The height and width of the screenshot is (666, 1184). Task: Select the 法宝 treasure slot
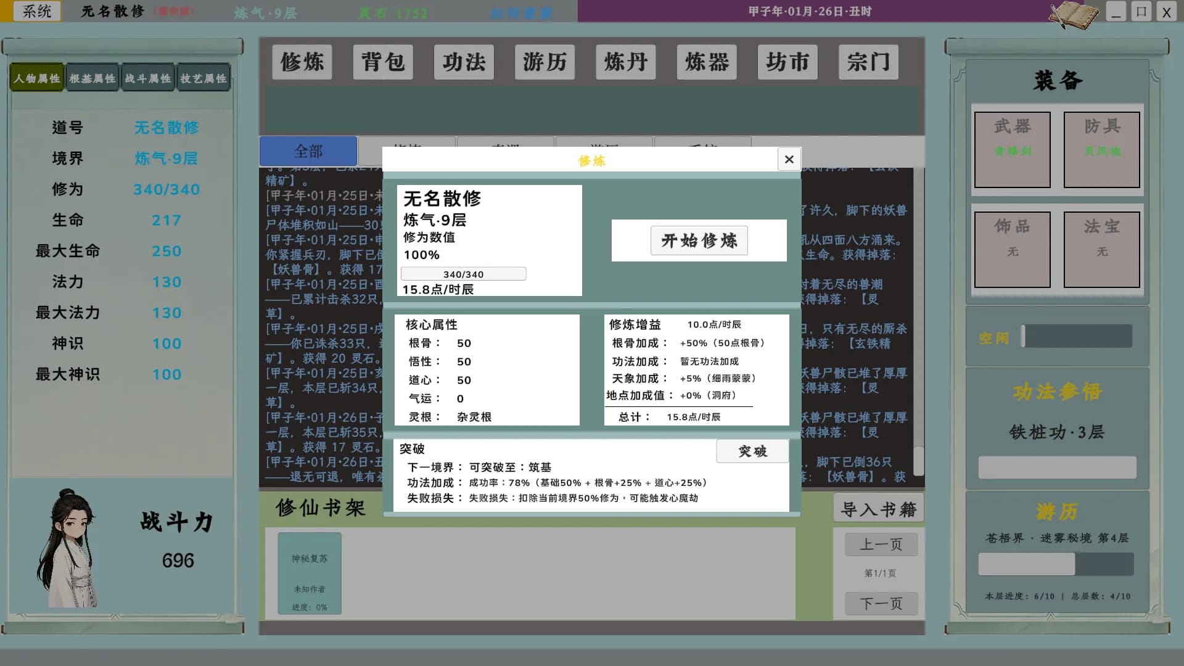1102,250
